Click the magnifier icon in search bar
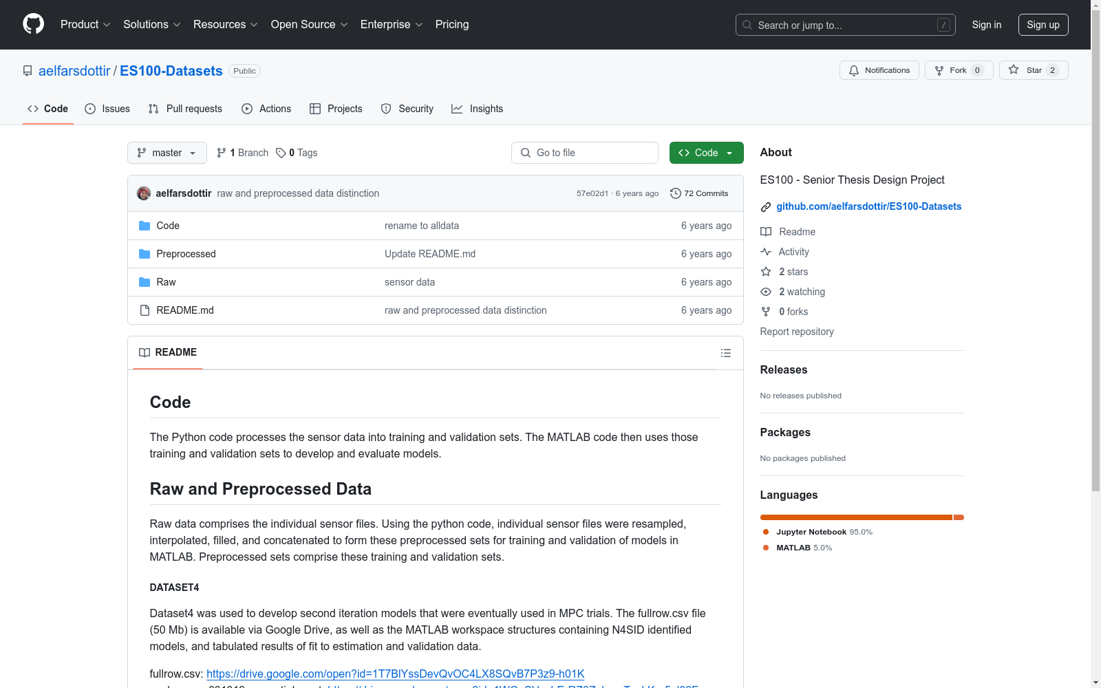Image resolution: width=1101 pixels, height=688 pixels. (x=747, y=25)
